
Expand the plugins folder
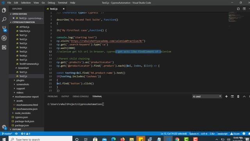(20, 80)
